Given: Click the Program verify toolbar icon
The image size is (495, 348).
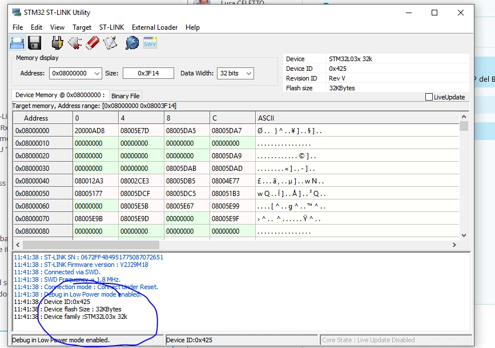Looking at the screenshot, I should pos(110,43).
